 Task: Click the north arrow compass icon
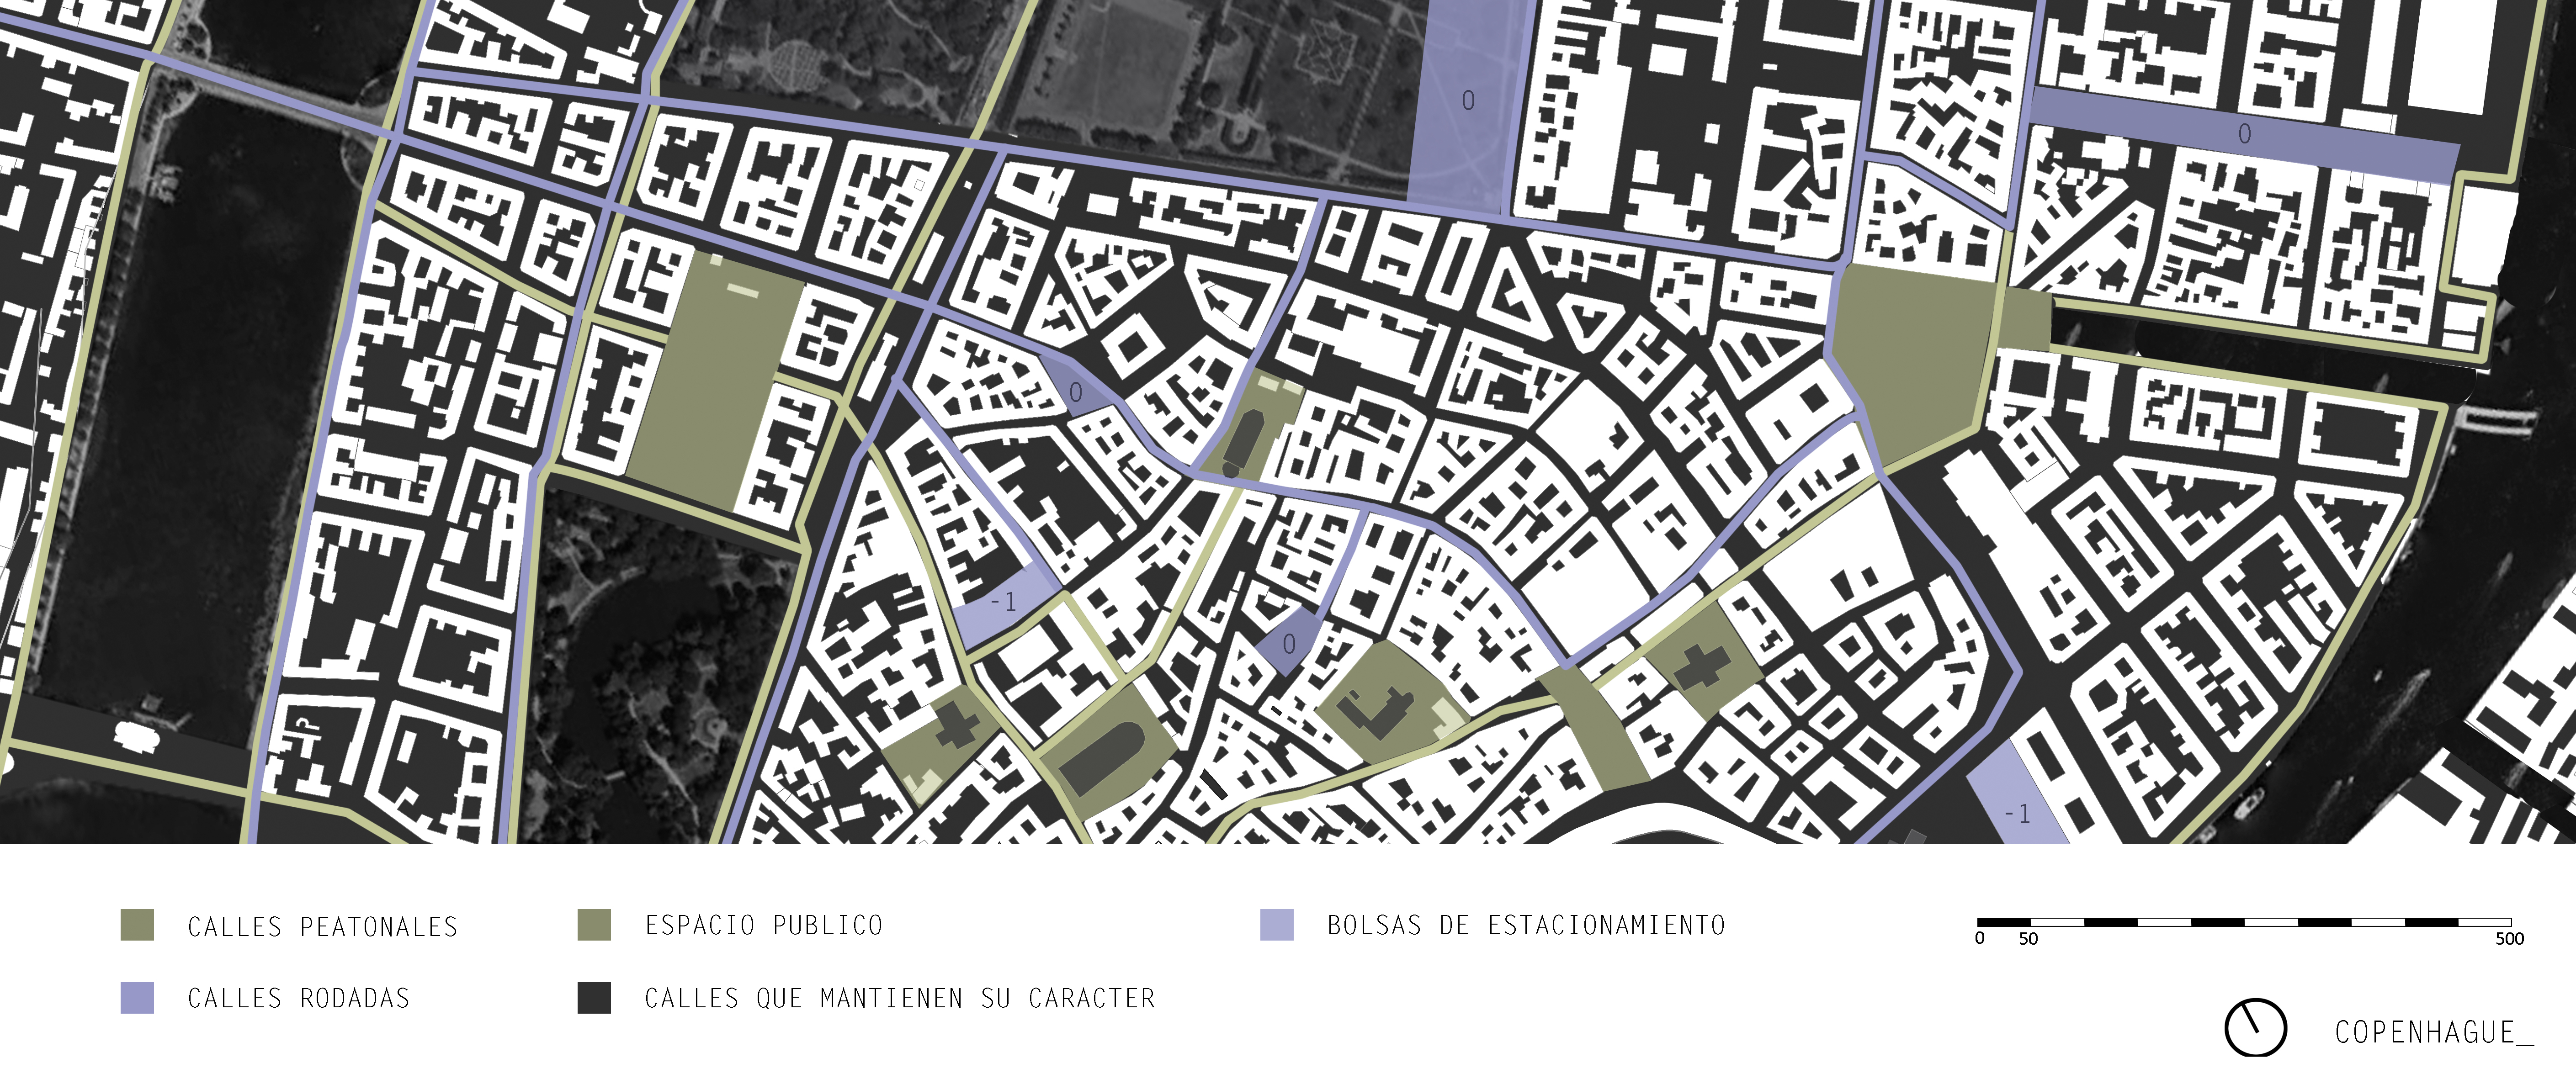[x=2255, y=1027]
